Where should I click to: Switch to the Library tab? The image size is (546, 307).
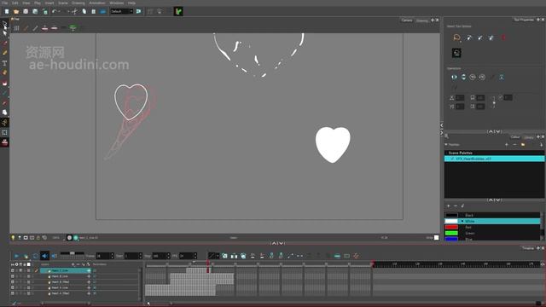coord(529,137)
